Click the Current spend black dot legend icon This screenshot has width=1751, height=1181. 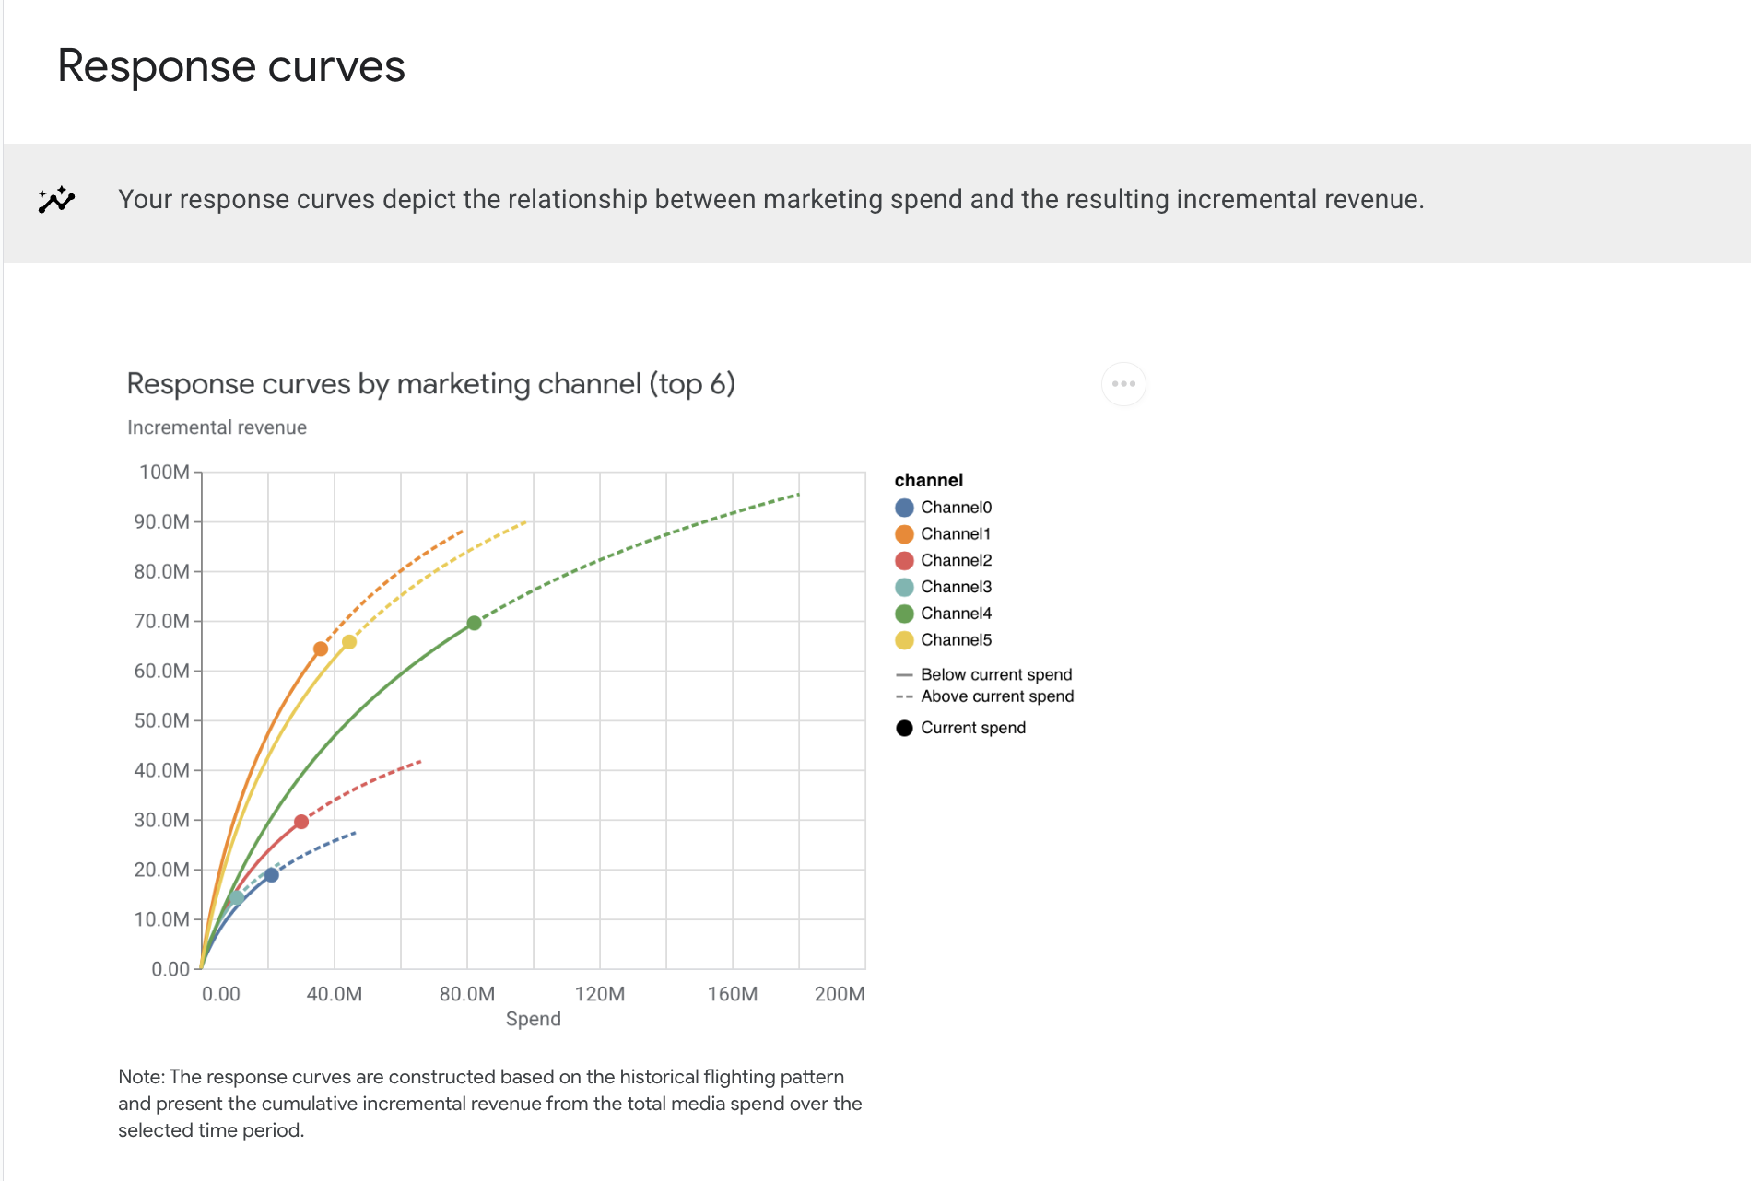pyautogui.click(x=905, y=727)
